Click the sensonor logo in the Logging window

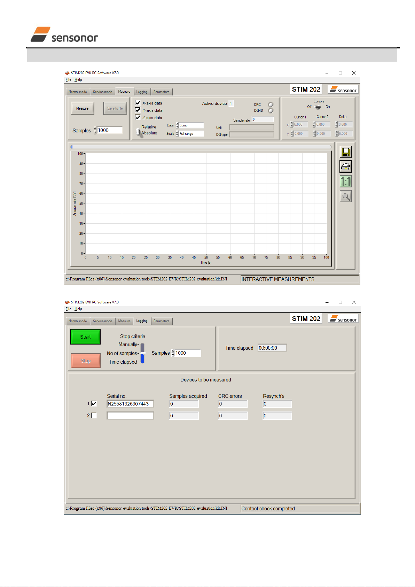pyautogui.click(x=343, y=319)
